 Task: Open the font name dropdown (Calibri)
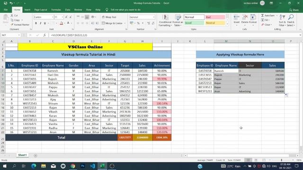(x=53, y=17)
